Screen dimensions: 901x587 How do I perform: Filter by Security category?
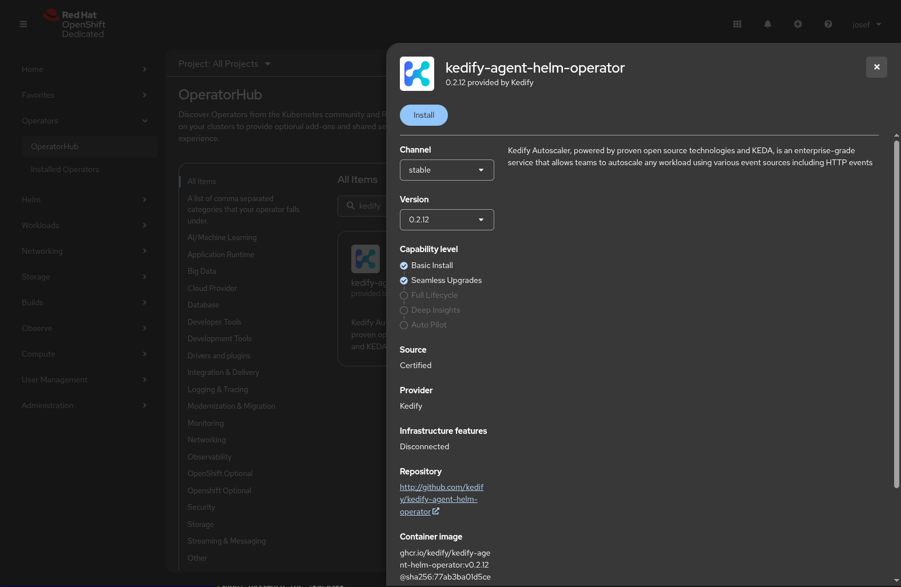tap(201, 507)
